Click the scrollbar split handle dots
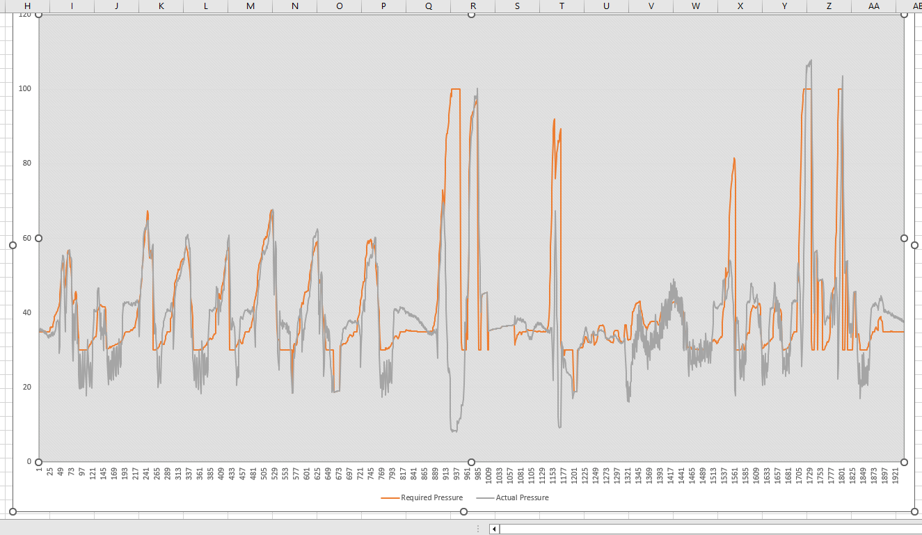922x535 pixels. click(477, 529)
